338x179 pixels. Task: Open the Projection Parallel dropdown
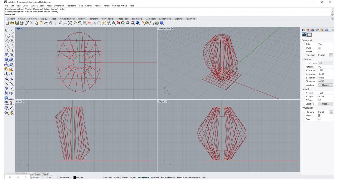click(x=331, y=55)
